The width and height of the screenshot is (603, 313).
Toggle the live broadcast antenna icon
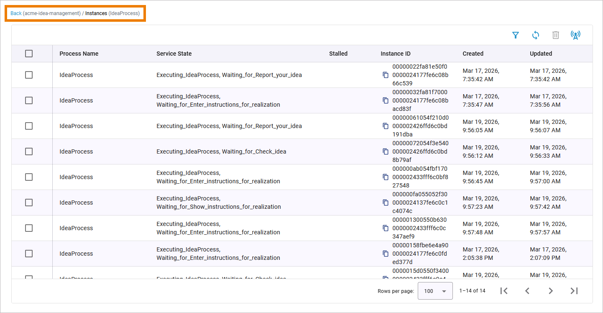[576, 35]
